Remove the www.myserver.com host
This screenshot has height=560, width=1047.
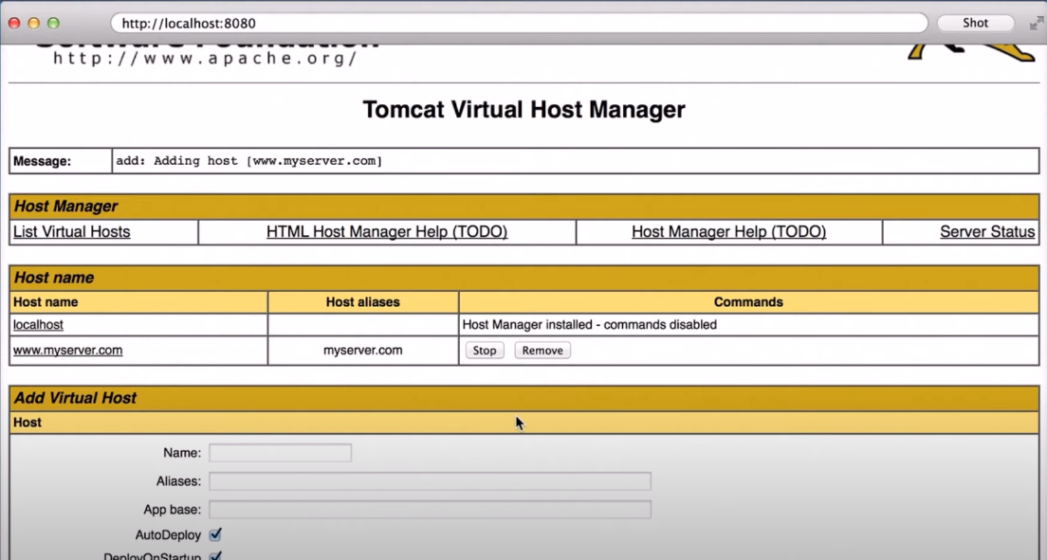(542, 351)
